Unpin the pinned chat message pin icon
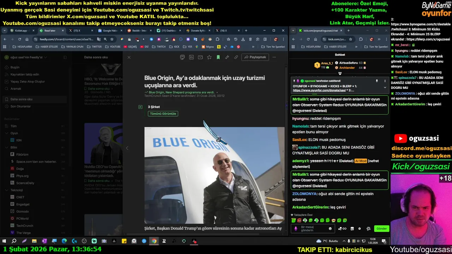This screenshot has height=254, width=452. (377, 81)
